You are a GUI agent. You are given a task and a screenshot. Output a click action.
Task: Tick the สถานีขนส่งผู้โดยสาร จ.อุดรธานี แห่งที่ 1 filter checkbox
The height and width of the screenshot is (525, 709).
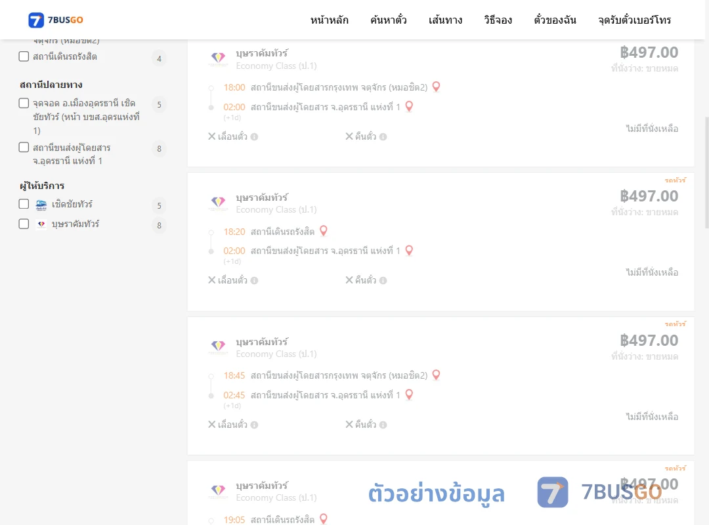[24, 148]
